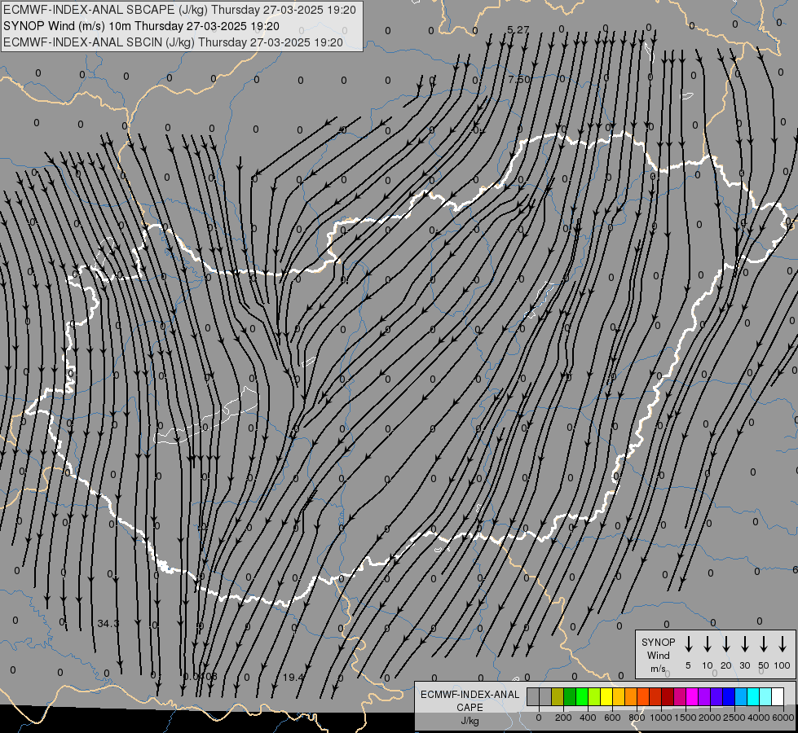Click the wind arrow above the 30 m/s label

(745, 644)
